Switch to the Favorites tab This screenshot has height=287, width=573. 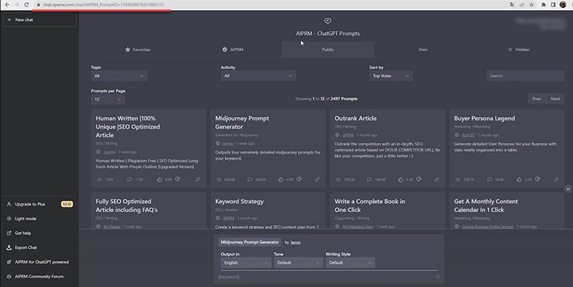click(137, 49)
